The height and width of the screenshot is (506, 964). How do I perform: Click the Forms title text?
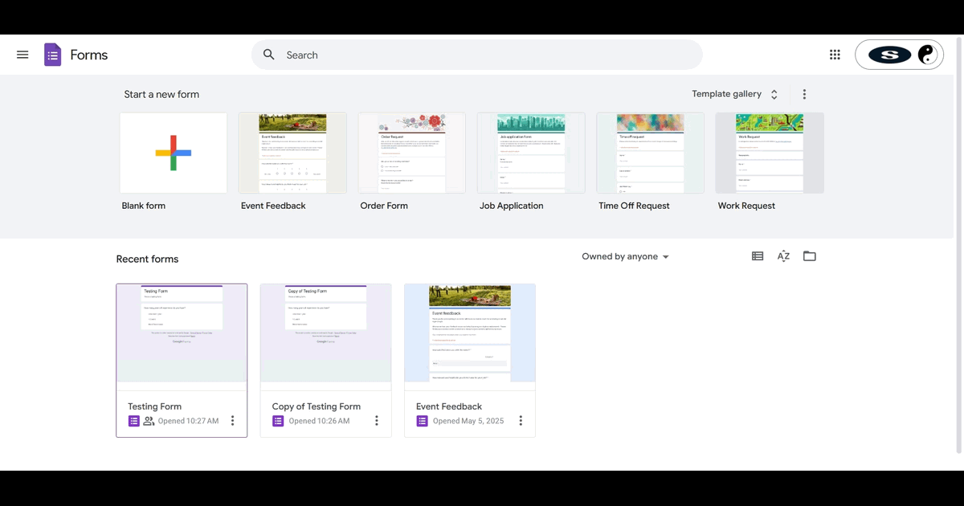click(x=89, y=55)
